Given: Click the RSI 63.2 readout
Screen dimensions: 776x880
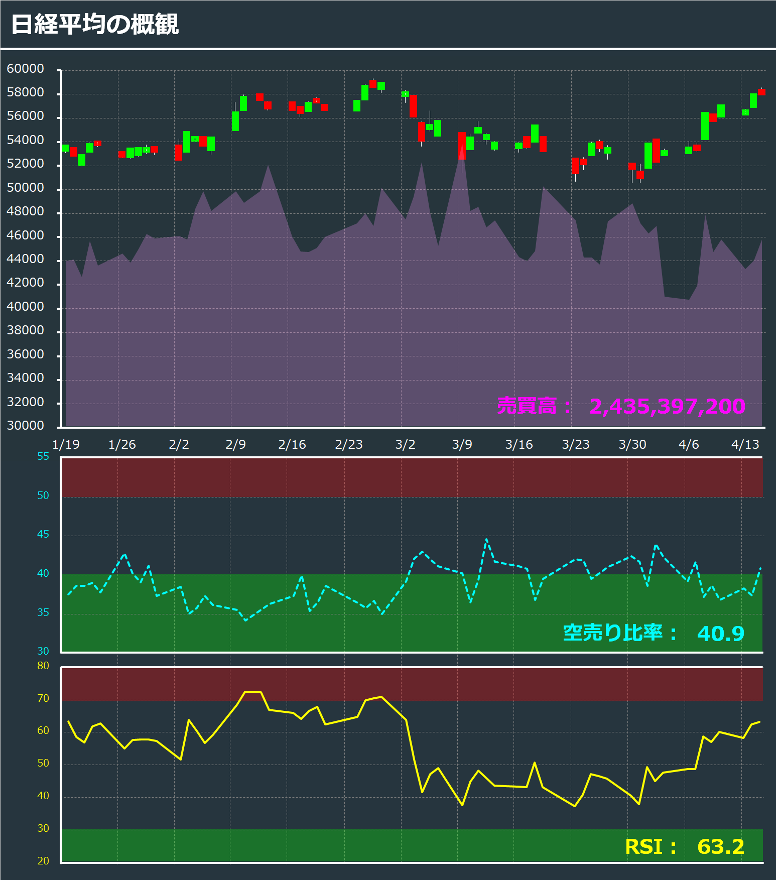Looking at the screenshot, I should tap(685, 847).
